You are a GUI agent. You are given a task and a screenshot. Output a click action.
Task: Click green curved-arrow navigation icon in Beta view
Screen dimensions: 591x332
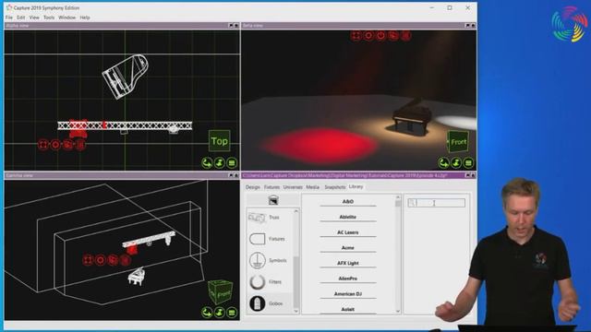(x=443, y=163)
